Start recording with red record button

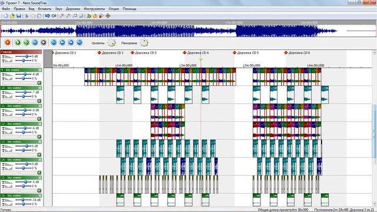click(8, 42)
